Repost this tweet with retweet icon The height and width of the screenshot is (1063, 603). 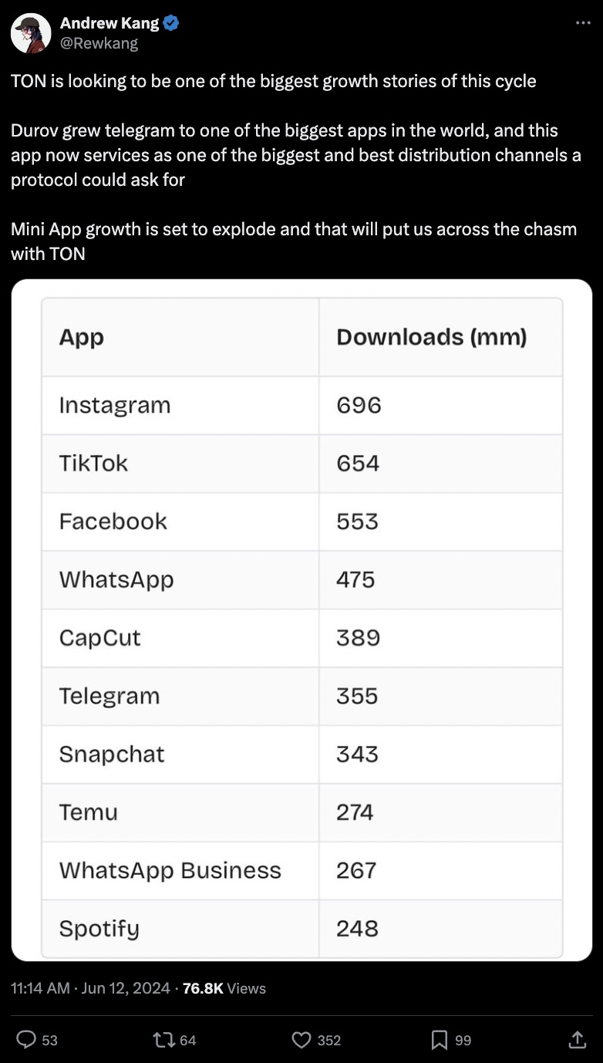[x=163, y=1040]
